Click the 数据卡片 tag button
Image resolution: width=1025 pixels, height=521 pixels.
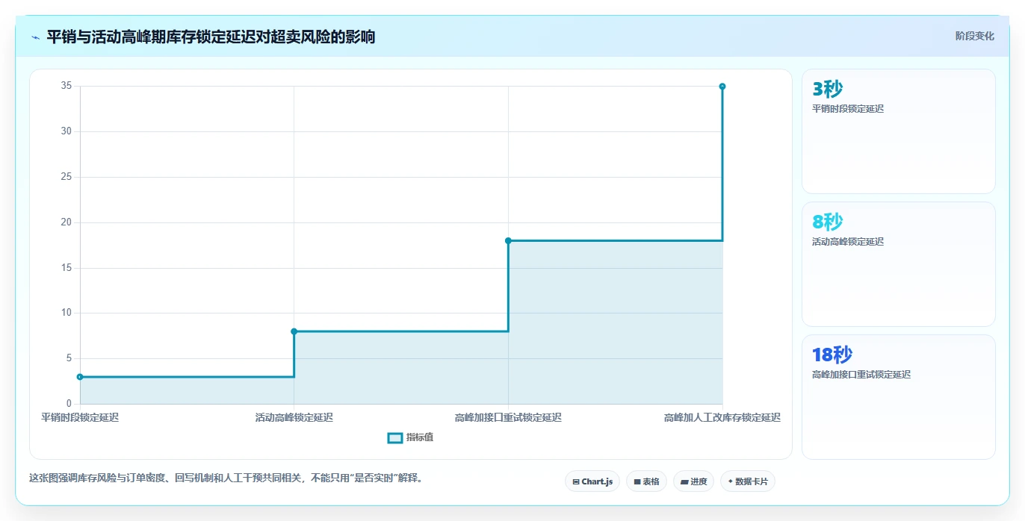coord(747,481)
